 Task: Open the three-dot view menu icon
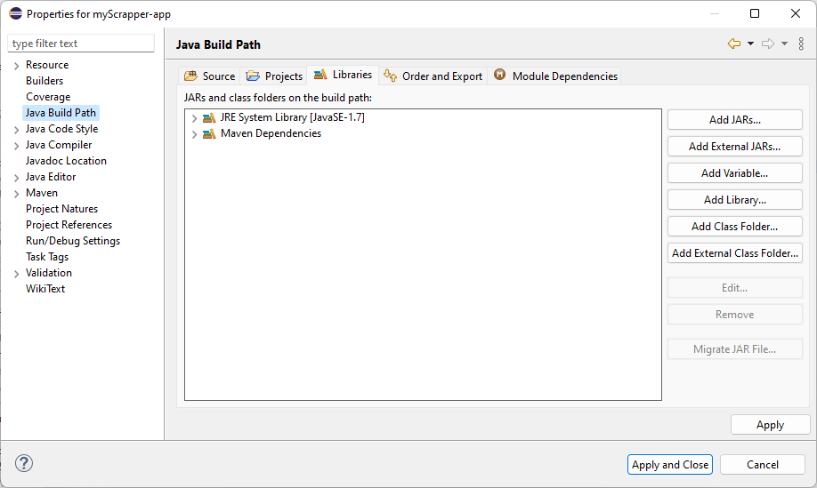(x=801, y=44)
